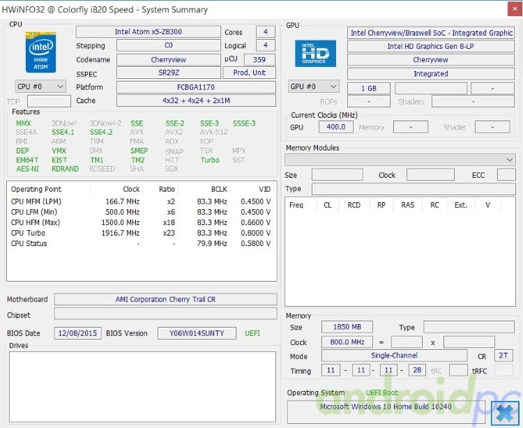This screenshot has width=523, height=428.
Task: Click the VID column header
Action: 253,189
